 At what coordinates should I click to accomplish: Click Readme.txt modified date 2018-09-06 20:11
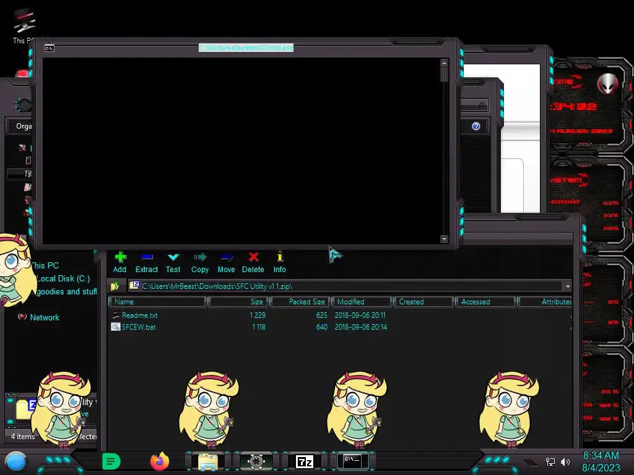pos(360,315)
